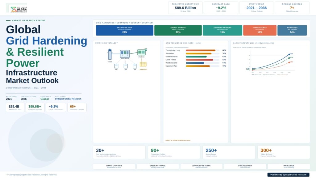Click the Transmission Lines risk bar

[201, 50]
